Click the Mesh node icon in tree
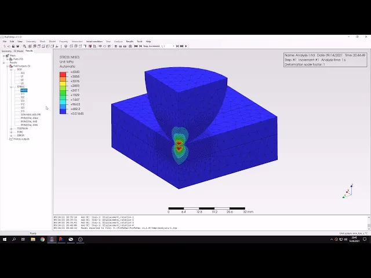This screenshot has height=278, width=371. [x=8, y=56]
